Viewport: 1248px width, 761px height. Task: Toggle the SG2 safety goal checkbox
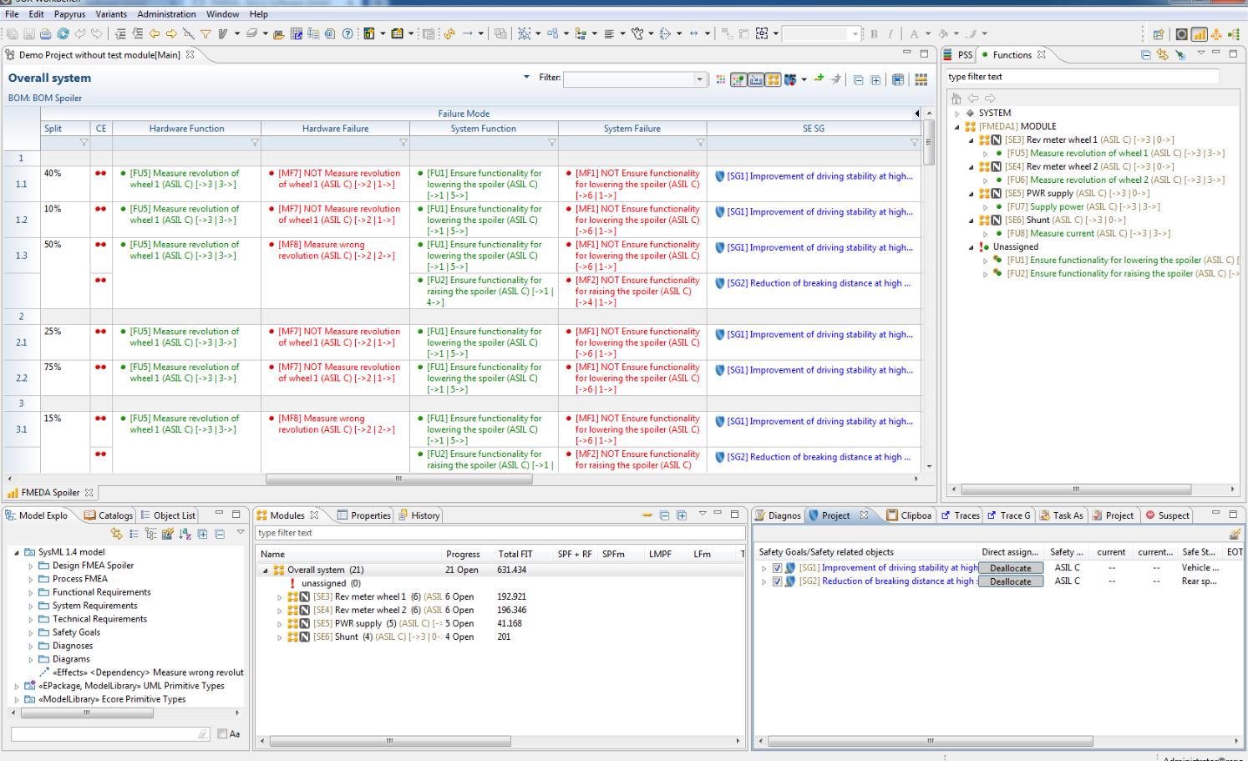[778, 581]
